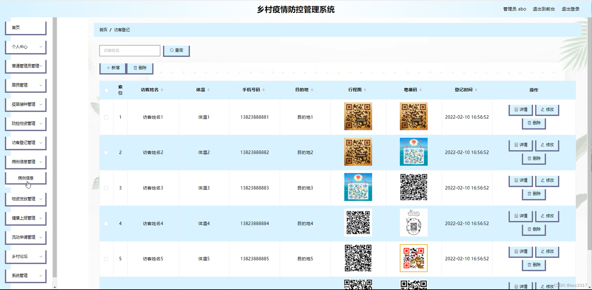Focus the 访客姓名 search input
The image size is (592, 290).
click(130, 51)
